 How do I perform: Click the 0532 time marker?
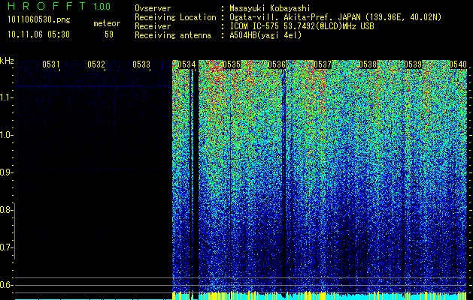96,64
